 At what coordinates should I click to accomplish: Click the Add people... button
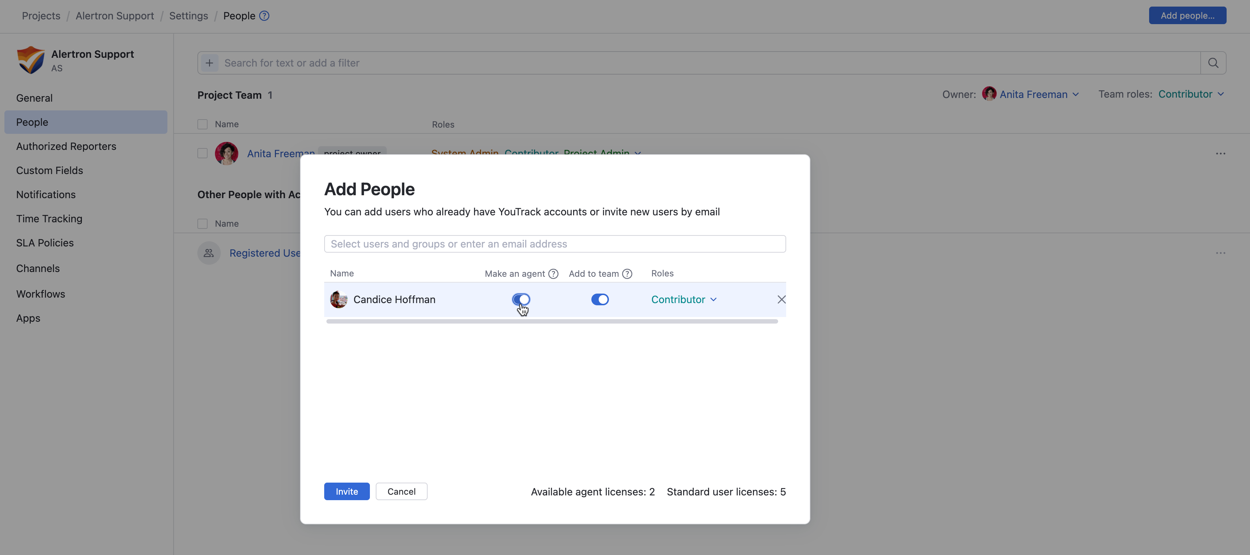pos(1187,15)
